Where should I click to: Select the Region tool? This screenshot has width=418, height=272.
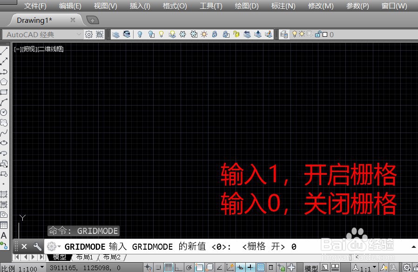(x=4, y=215)
